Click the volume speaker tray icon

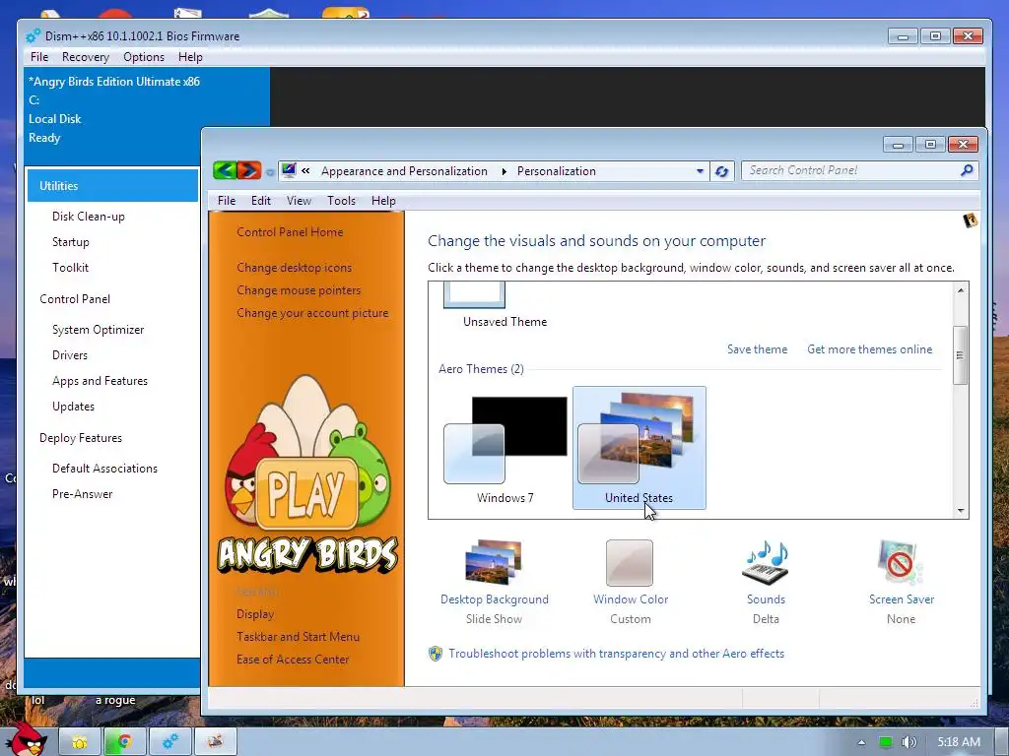click(x=908, y=742)
